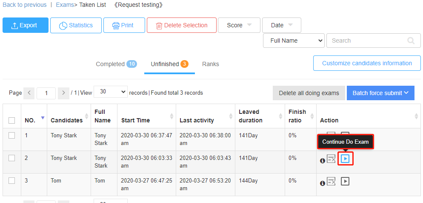Image resolution: width=423 pixels, height=203 pixels.
Task: Open the Ranks tab
Action: 211,64
